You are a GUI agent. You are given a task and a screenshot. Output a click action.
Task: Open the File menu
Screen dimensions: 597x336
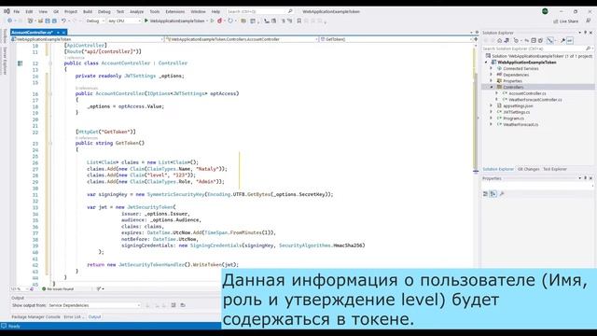17,12
